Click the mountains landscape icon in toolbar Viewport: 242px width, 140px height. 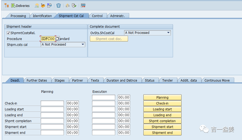coord(37,6)
